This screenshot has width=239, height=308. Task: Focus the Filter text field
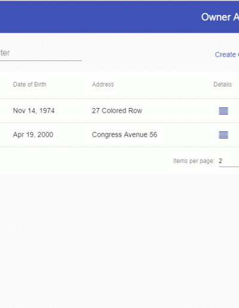tap(41, 53)
